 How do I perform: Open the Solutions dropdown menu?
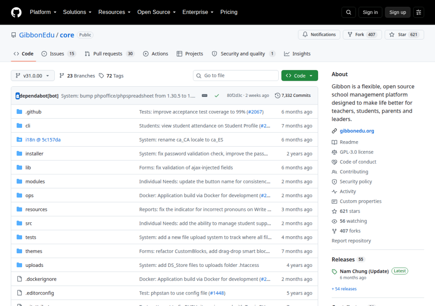click(x=77, y=12)
